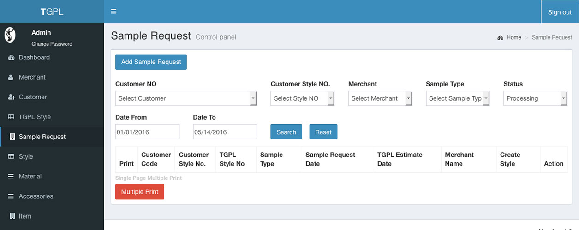The height and width of the screenshot is (230, 579).
Task: Click the red Multiple Print button
Action: [x=139, y=192]
